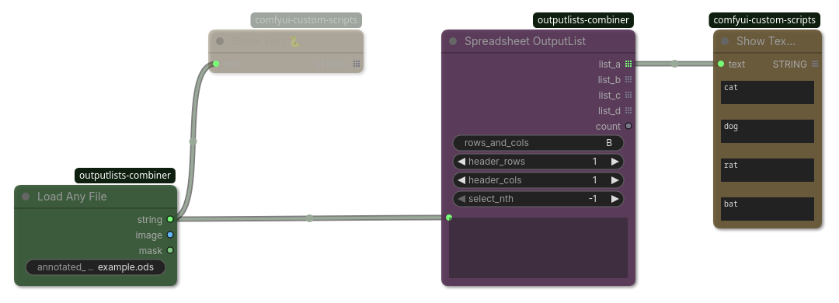The image size is (839, 303).
Task: Click the STRING output port on right Show Text node
Action: [x=814, y=64]
